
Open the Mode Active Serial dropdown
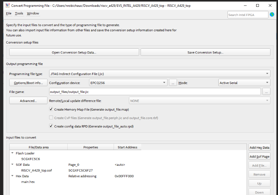[244, 83]
